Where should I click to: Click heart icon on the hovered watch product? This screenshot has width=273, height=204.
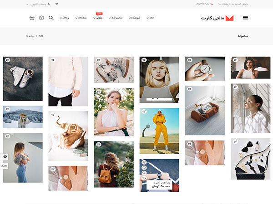coord(144,167)
